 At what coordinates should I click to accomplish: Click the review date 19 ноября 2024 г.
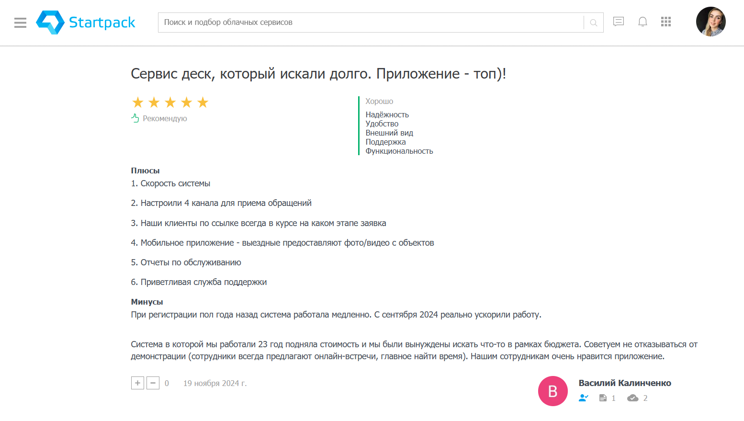(215, 383)
